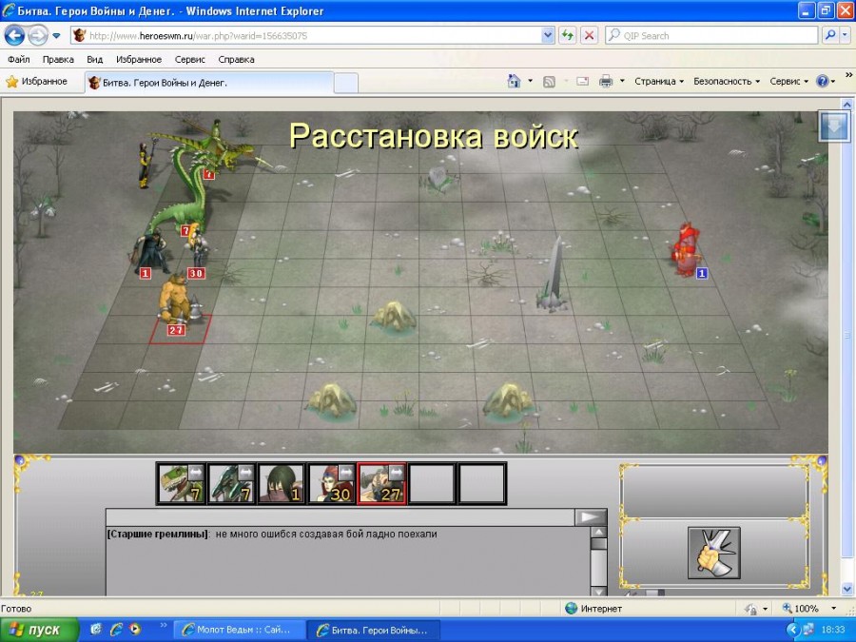856x642 pixels.
Task: Open a new blank browser tab
Action: pos(345,83)
